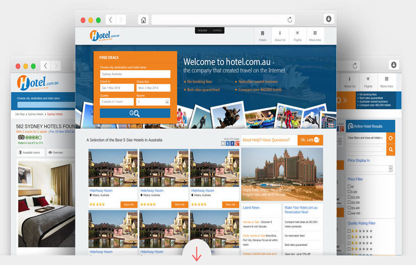Click the address bar in the front browser window
Viewport: 416px width, 265px height.
[223, 20]
